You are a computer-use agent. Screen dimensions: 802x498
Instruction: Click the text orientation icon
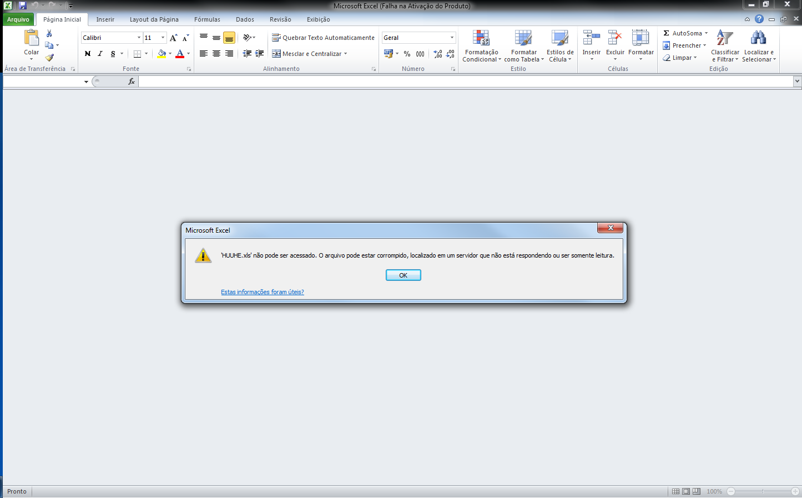click(x=248, y=38)
